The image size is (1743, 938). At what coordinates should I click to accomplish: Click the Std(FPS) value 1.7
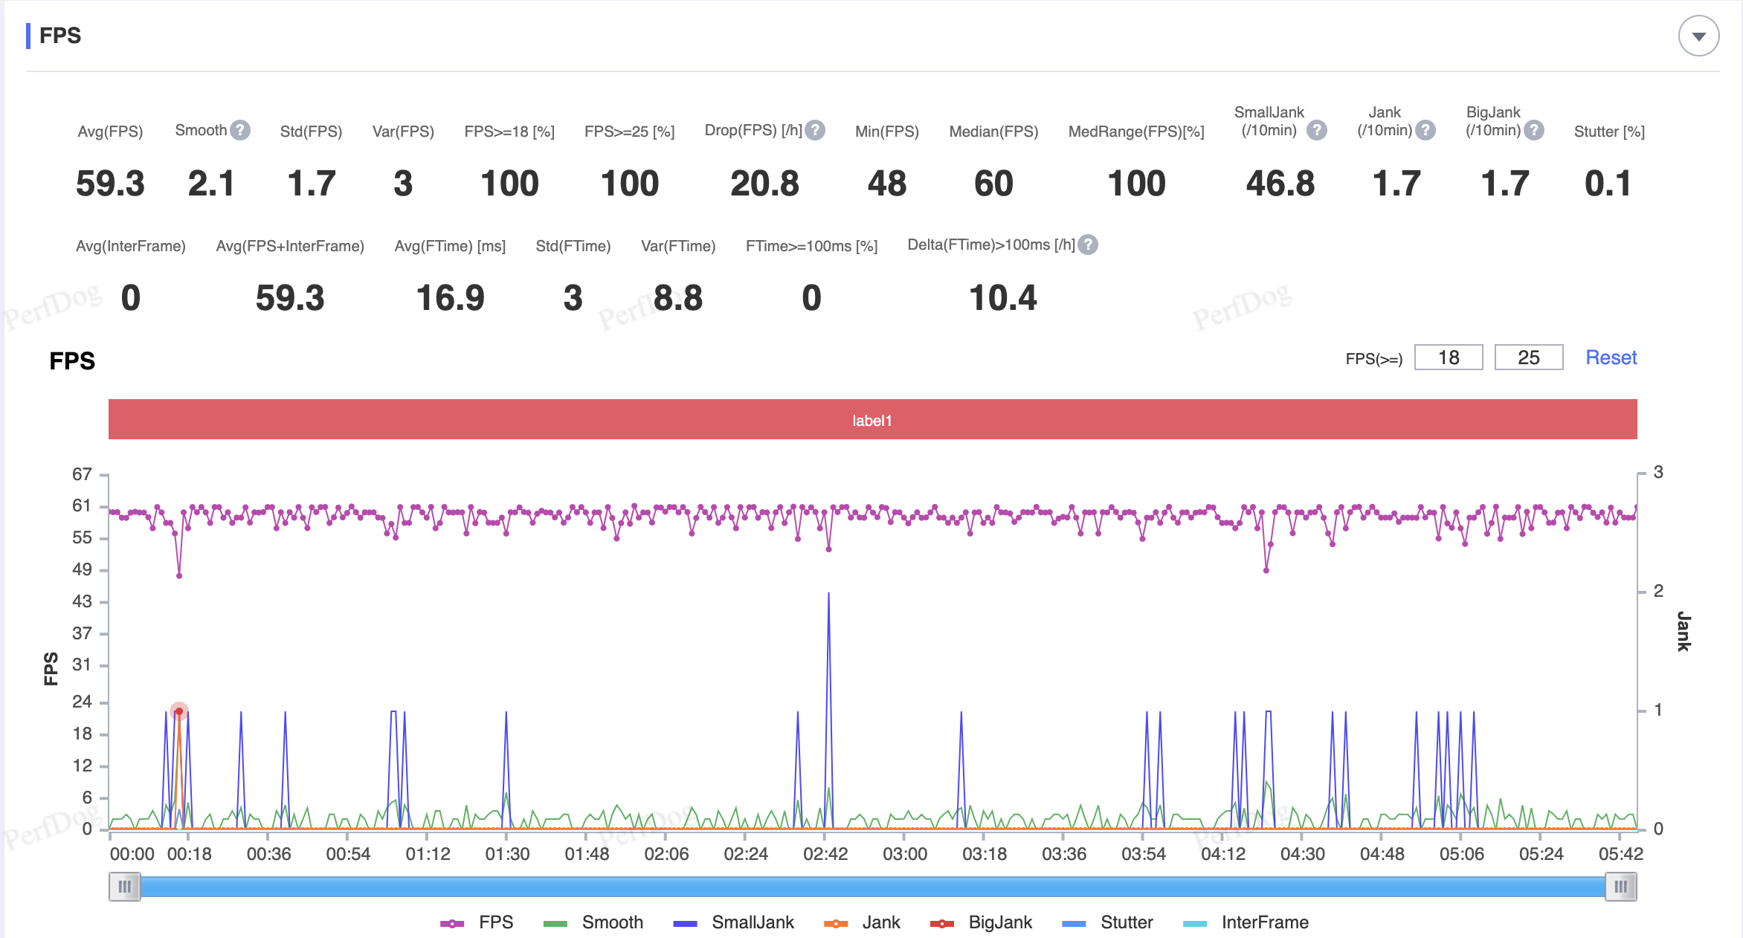pyautogui.click(x=312, y=184)
